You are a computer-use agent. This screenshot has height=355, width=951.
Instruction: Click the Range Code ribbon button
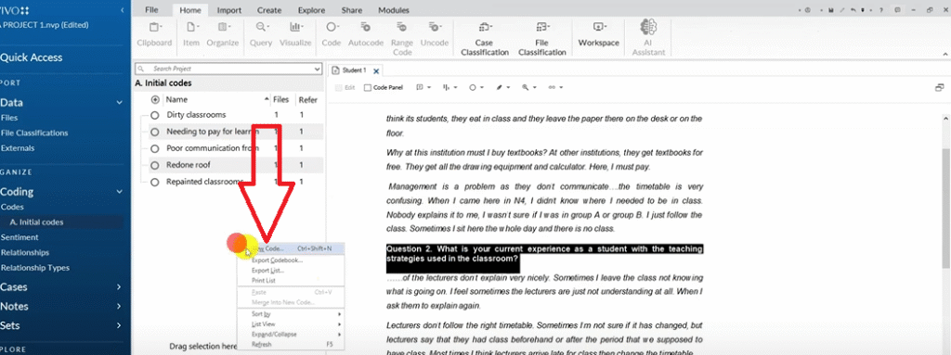point(401,39)
